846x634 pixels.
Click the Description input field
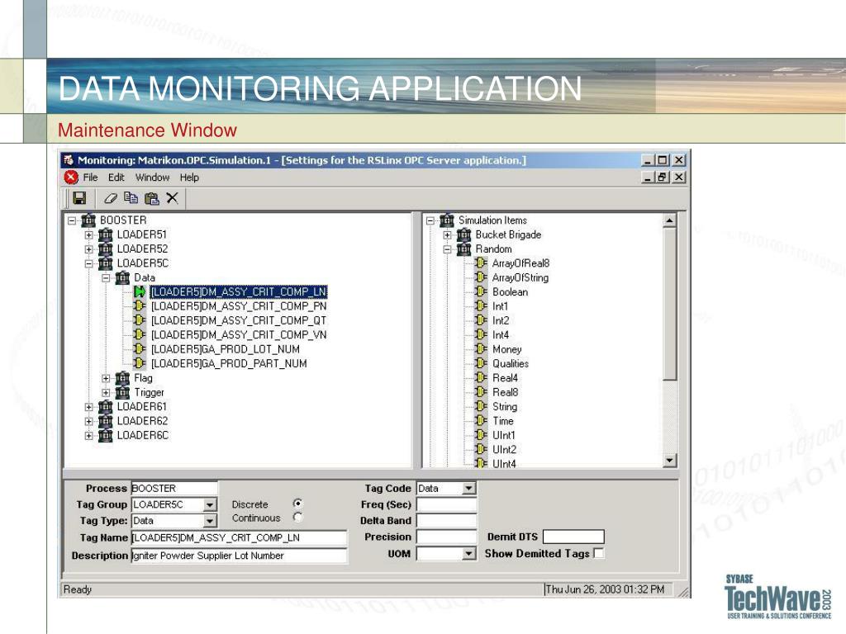pos(239,556)
